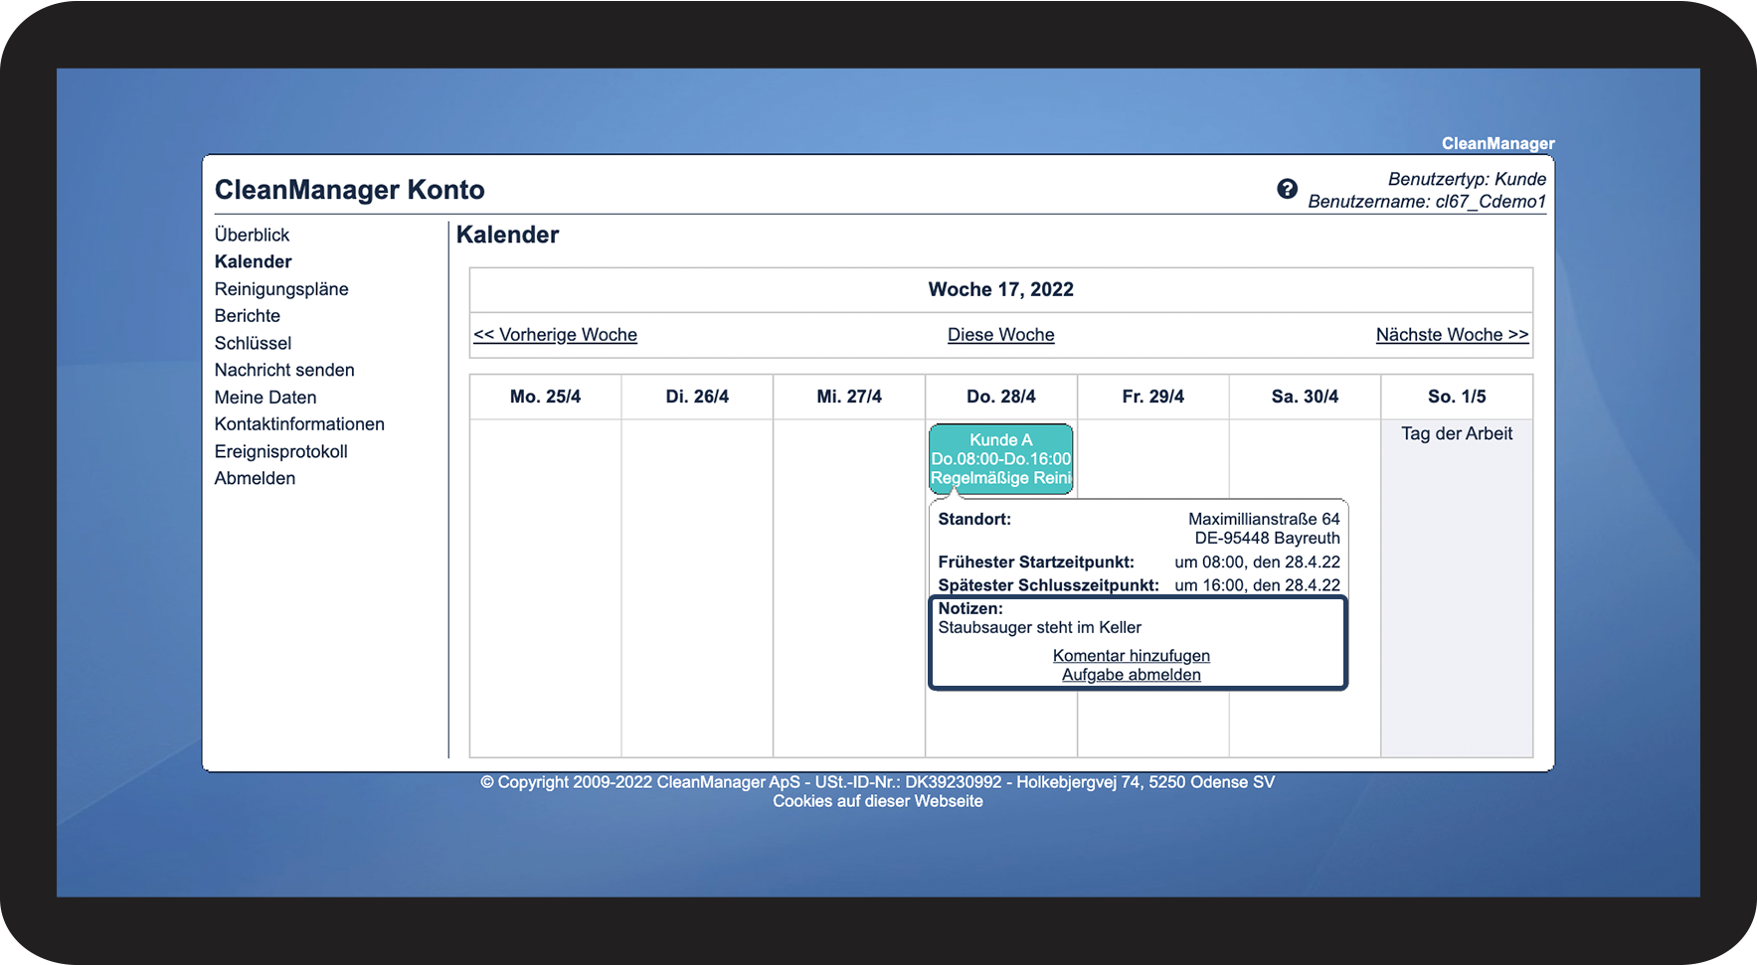The height and width of the screenshot is (965, 1757).
Task: Add a comment via Komentar hinzufugen
Action: coord(1131,656)
